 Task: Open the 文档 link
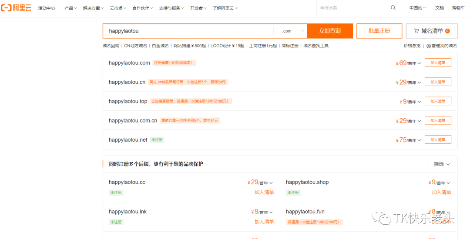tap(440, 8)
